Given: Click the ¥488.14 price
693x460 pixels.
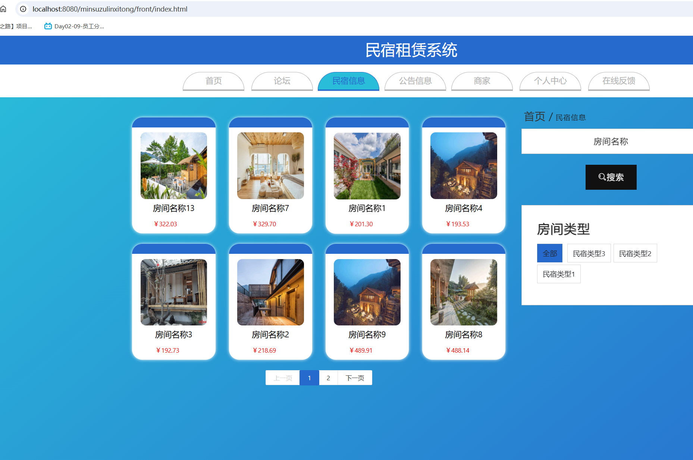Looking at the screenshot, I should (x=458, y=350).
